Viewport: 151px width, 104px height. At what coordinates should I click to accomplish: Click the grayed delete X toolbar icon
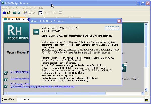tap(34, 13)
